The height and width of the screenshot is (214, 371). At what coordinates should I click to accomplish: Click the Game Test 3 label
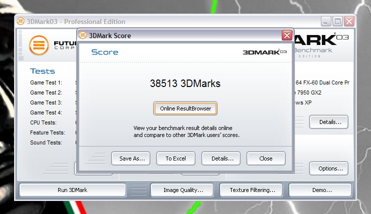pos(46,102)
